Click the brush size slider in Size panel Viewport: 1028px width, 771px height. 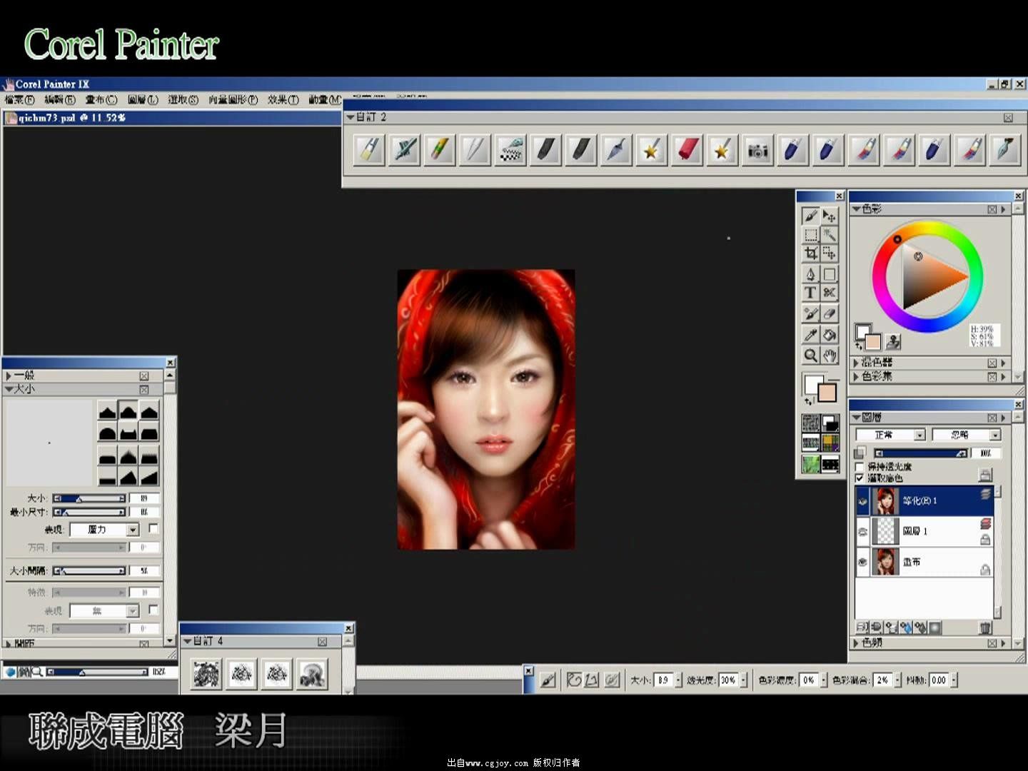coord(89,498)
